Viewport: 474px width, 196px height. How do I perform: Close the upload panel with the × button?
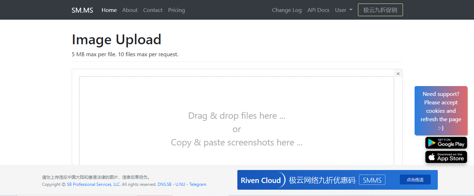[x=398, y=74]
